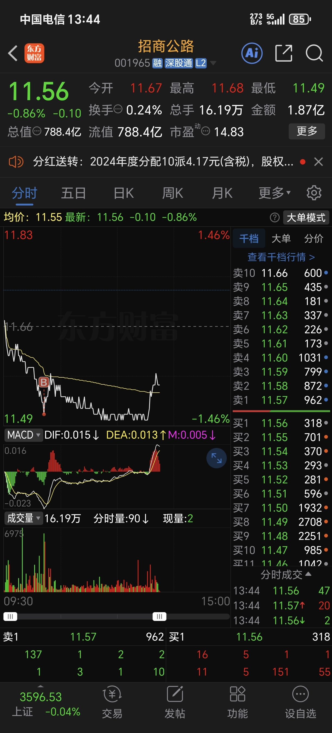Tap the minute price line chart area
Image resolution: width=332 pixels, height=733 pixels.
click(117, 326)
